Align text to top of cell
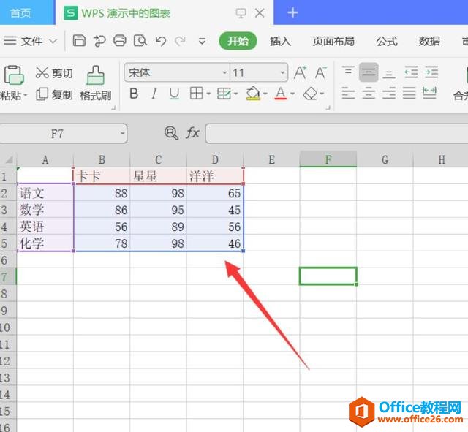Image resolution: width=468 pixels, height=432 pixels. pos(348,72)
